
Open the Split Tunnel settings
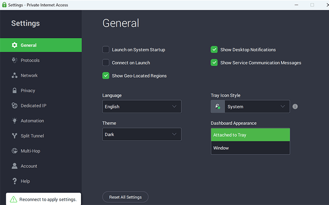pos(41,136)
